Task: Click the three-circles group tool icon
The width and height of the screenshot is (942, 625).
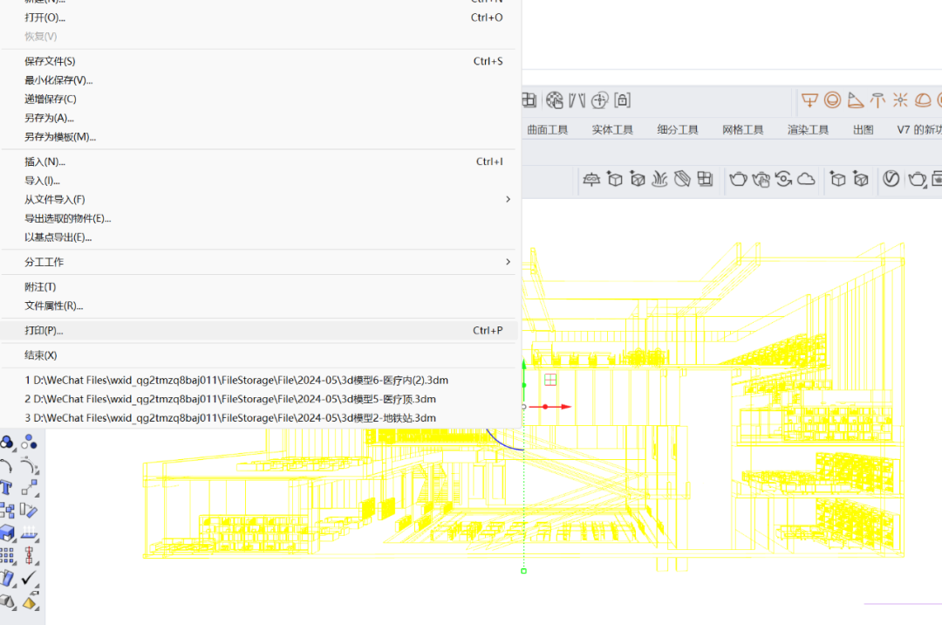Action: [x=28, y=443]
